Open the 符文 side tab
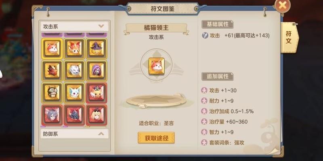This screenshot has width=323, height=161. coord(289,37)
